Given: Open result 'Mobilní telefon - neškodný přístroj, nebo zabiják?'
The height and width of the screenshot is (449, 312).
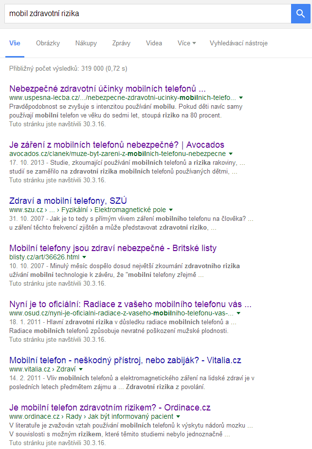Looking at the screenshot, I should pos(125,360).
